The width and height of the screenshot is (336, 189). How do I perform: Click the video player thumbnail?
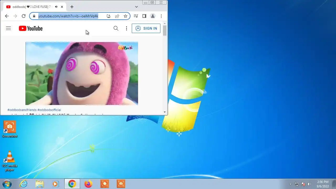[x=82, y=73]
